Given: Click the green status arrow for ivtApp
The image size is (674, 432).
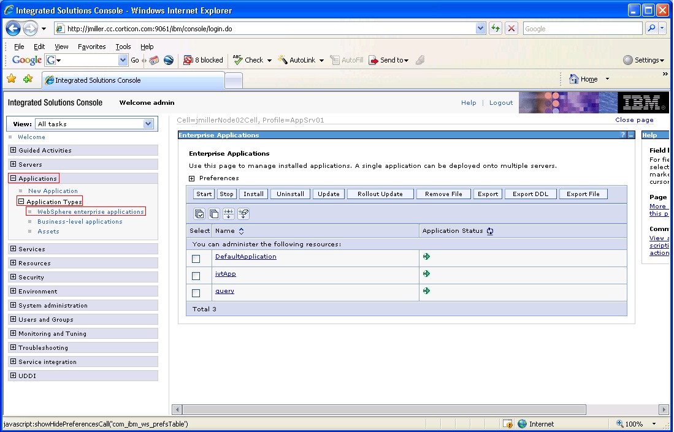Looking at the screenshot, I should pos(426,274).
